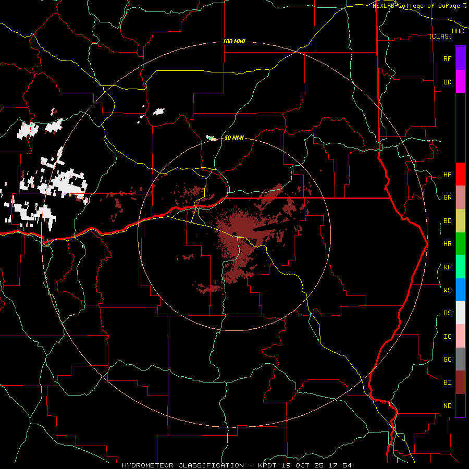Click the HA legend label
This screenshot has width=469, height=469.
click(x=447, y=174)
